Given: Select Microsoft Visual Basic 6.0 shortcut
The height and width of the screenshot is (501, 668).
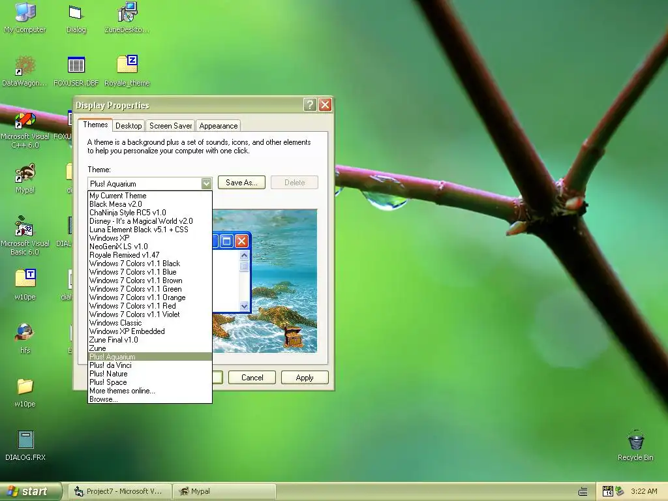Looking at the screenshot, I should pos(25,236).
